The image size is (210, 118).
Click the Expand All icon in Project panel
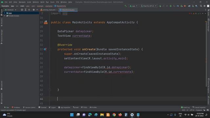[26, 10]
